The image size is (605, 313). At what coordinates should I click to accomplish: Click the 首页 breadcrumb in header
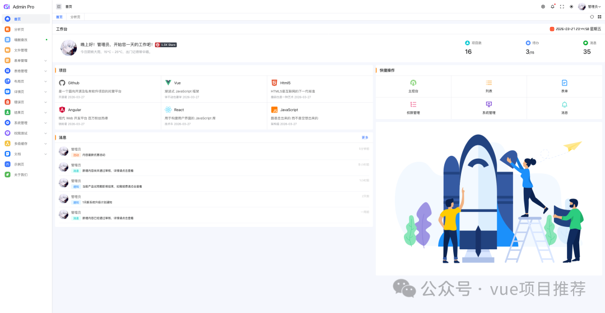[x=69, y=7]
